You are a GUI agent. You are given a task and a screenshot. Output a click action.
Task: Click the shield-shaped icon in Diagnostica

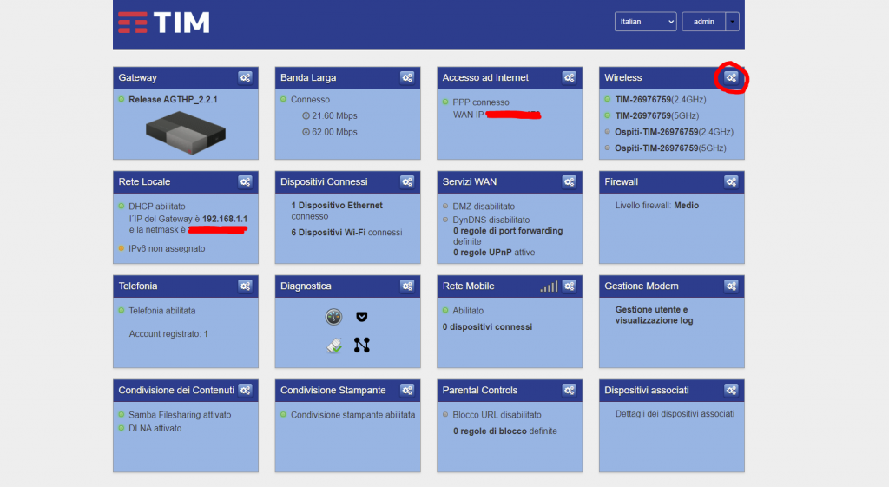pyautogui.click(x=362, y=317)
